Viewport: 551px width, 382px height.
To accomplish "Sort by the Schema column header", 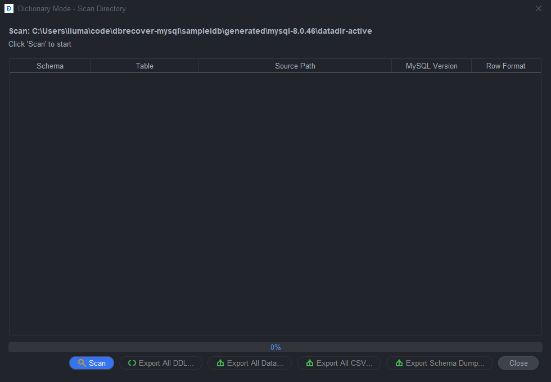I will [x=50, y=66].
